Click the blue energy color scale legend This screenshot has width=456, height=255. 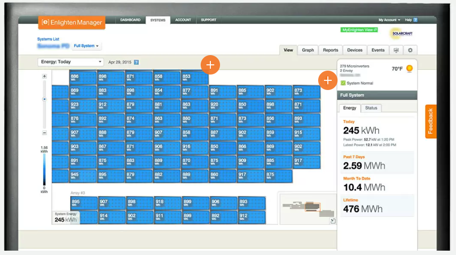coord(44,169)
